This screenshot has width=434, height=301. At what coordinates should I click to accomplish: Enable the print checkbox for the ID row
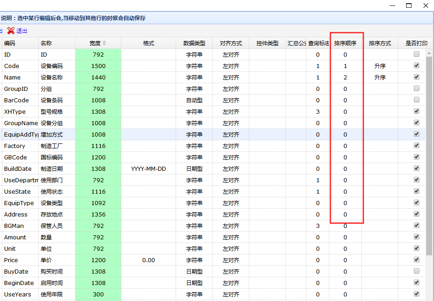coord(416,54)
